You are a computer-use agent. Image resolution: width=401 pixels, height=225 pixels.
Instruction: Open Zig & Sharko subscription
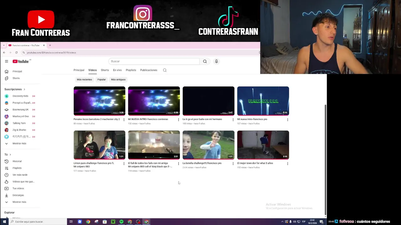tap(20, 130)
